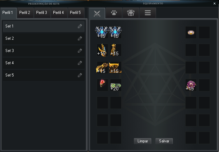The width and height of the screenshot is (219, 152).
Task: Select the +20 green key-like item
Action: click(116, 85)
